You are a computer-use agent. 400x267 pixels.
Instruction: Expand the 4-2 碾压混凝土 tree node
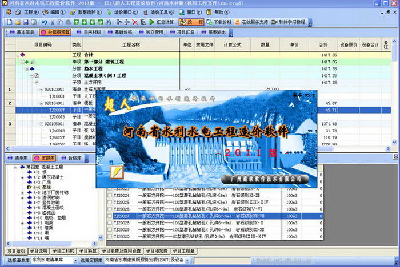pos(22,177)
